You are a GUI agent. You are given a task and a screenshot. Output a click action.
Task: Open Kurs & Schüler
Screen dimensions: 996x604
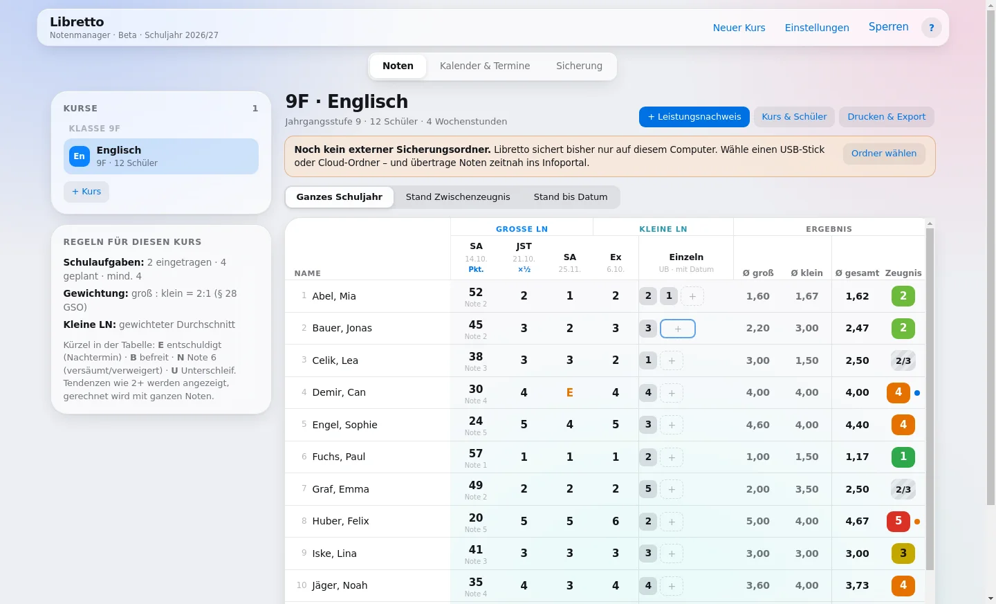click(x=794, y=117)
